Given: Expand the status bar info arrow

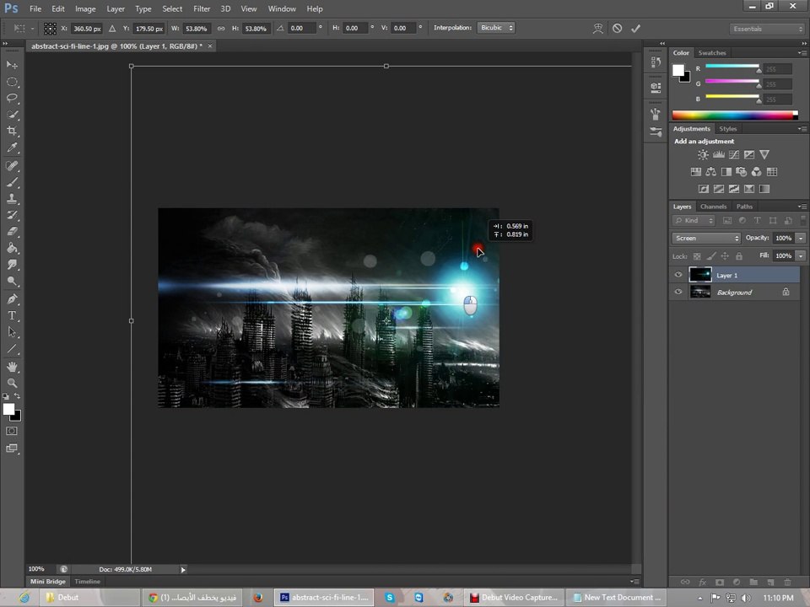Looking at the screenshot, I should click(x=183, y=569).
